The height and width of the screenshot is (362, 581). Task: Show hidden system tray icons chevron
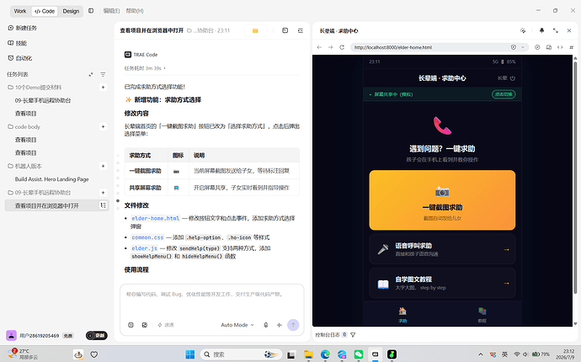tap(481, 354)
